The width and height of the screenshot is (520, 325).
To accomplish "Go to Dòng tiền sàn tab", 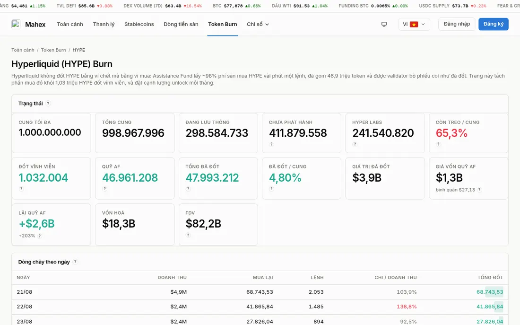I will coord(181,24).
